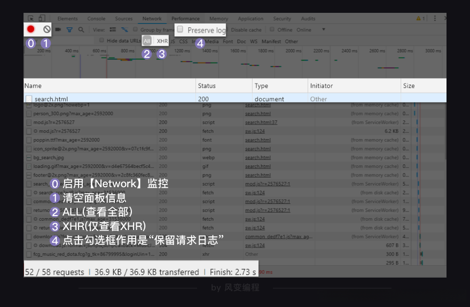Select the Network tab
This screenshot has width=470, height=307.
(152, 19)
